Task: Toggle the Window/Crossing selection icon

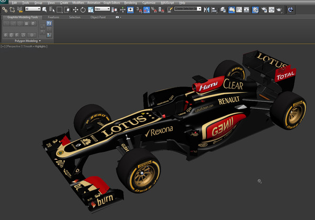Action: pyautogui.click(x=67, y=9)
